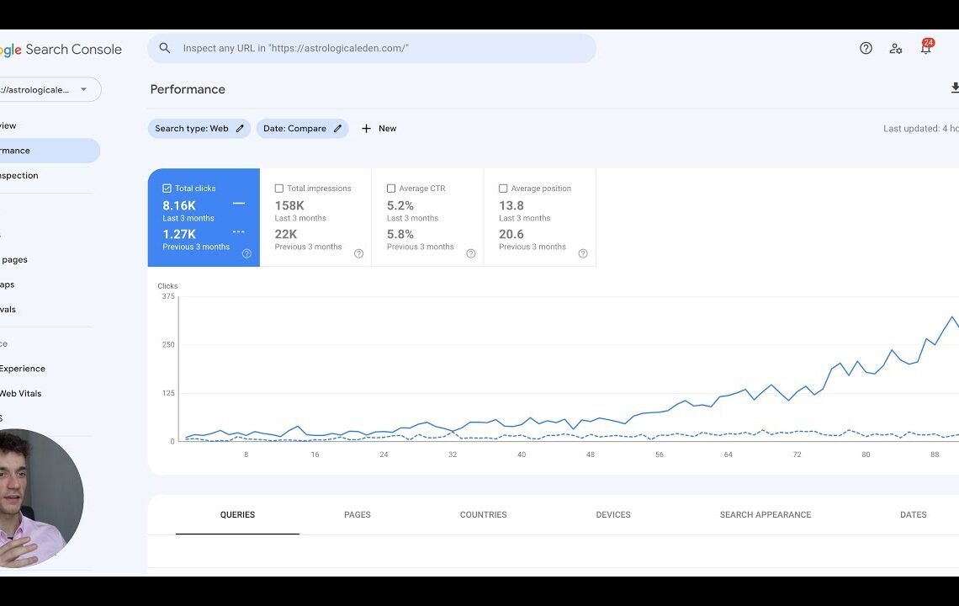
Task: Enable the Average position checkbox
Action: click(503, 189)
